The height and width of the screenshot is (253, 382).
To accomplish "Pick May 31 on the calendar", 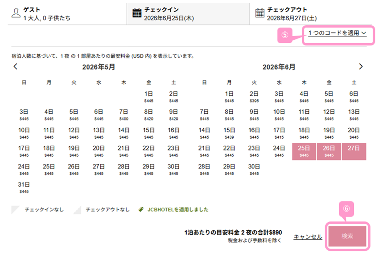I will (24, 187).
